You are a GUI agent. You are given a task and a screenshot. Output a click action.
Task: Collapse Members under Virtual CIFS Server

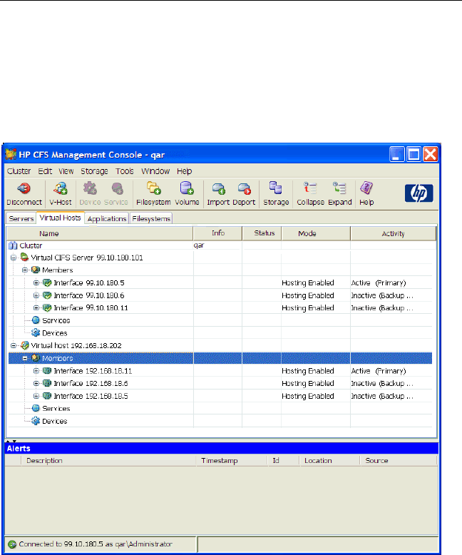(x=25, y=270)
